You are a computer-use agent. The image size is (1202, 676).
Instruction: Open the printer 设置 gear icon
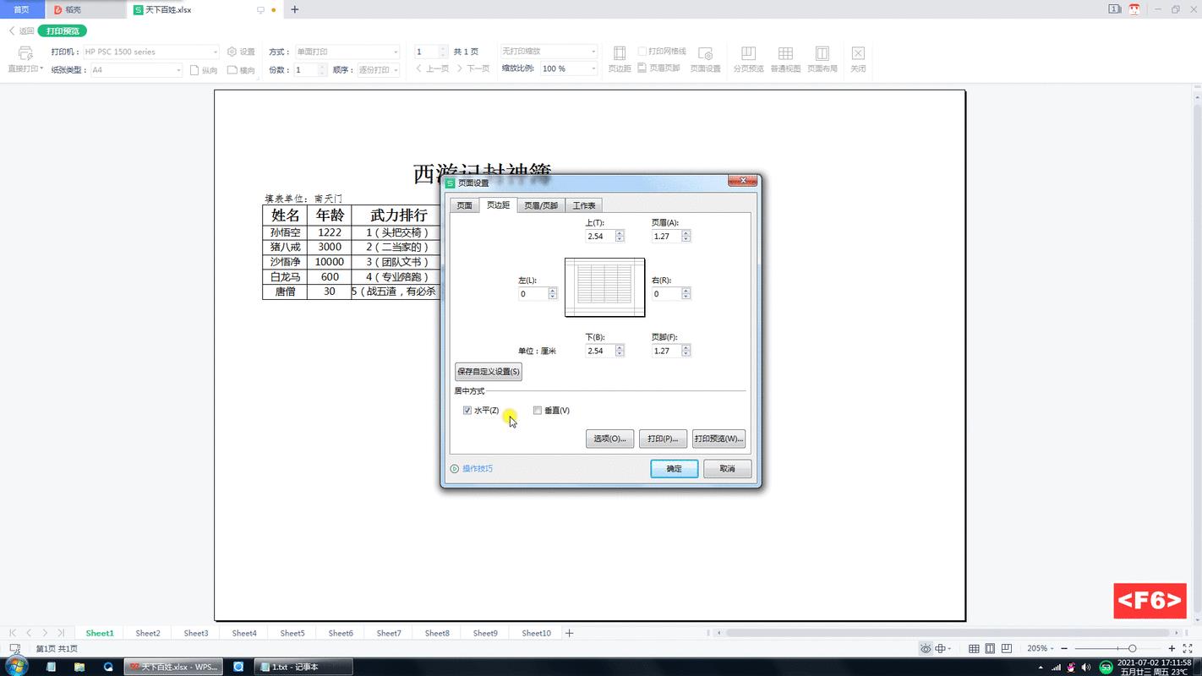pyautogui.click(x=232, y=52)
